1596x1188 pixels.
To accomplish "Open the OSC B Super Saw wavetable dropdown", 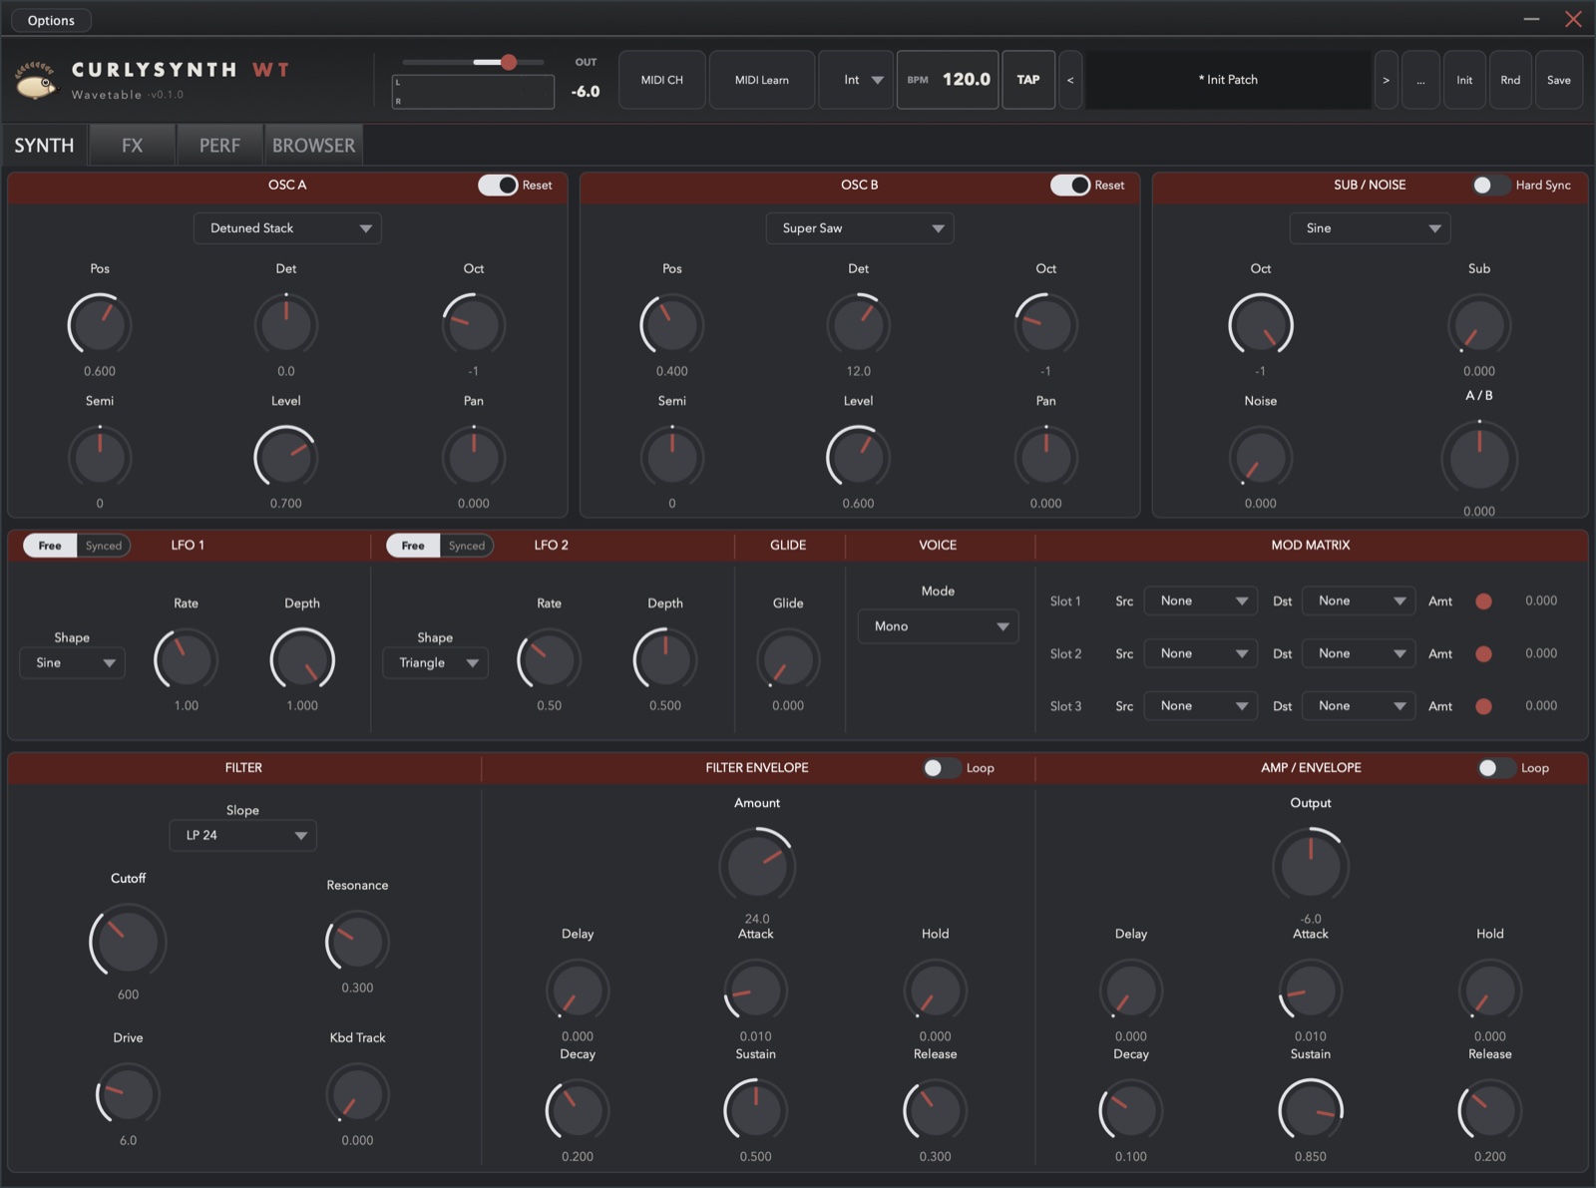I will pos(860,228).
